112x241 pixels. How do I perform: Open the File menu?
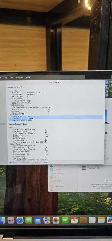6,78
